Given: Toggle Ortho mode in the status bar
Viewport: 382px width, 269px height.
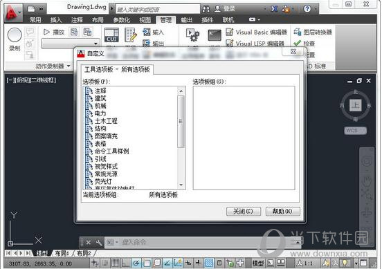Looking at the screenshot, I should point(126,263).
